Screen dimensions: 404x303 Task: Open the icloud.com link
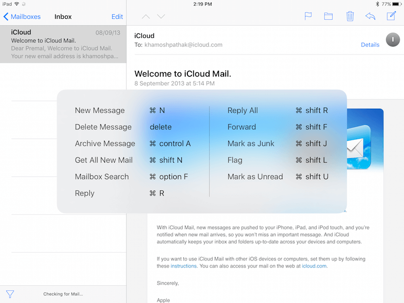(314, 266)
